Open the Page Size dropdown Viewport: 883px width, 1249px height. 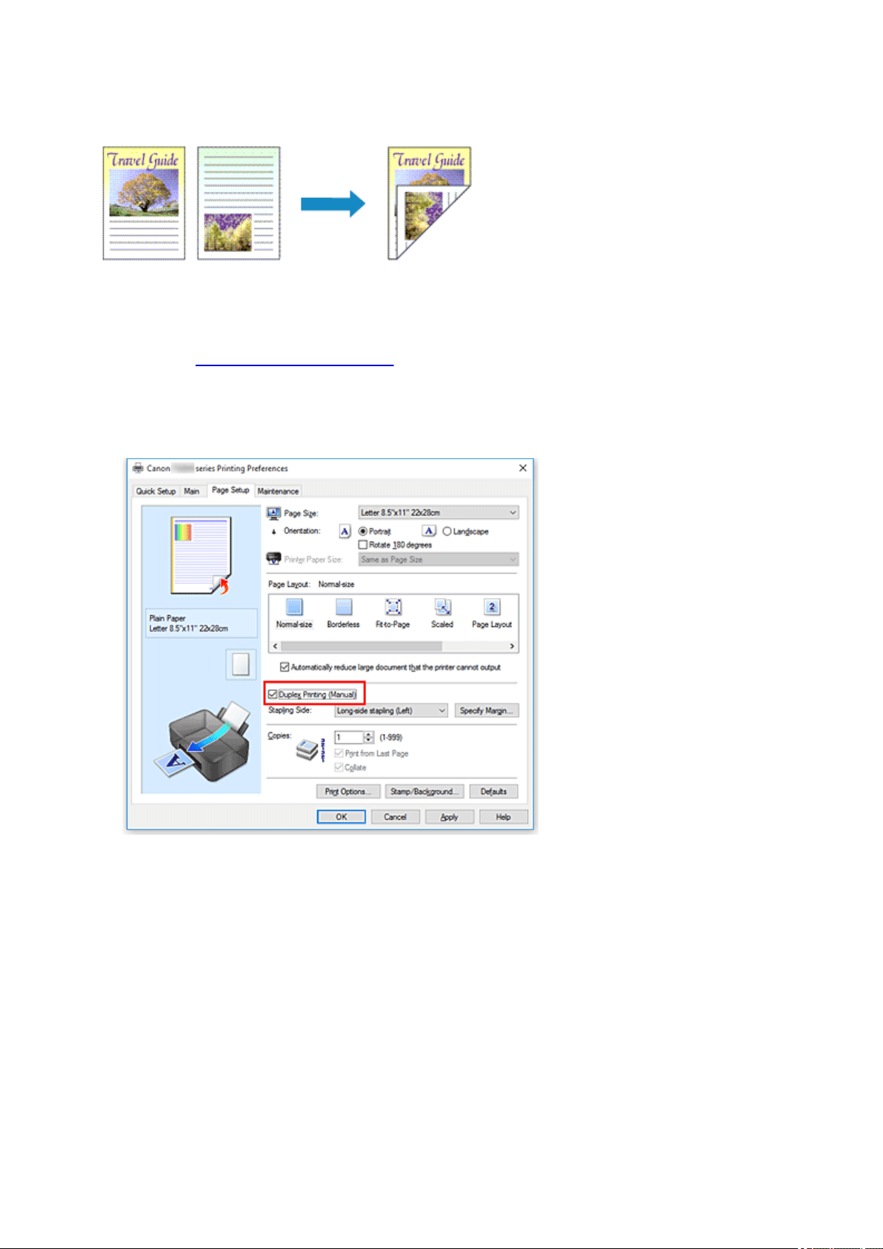(439, 513)
